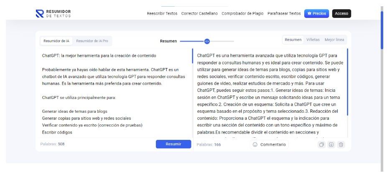Click the summary length slider handle
This screenshot has width=387, height=172.
[x=207, y=41]
